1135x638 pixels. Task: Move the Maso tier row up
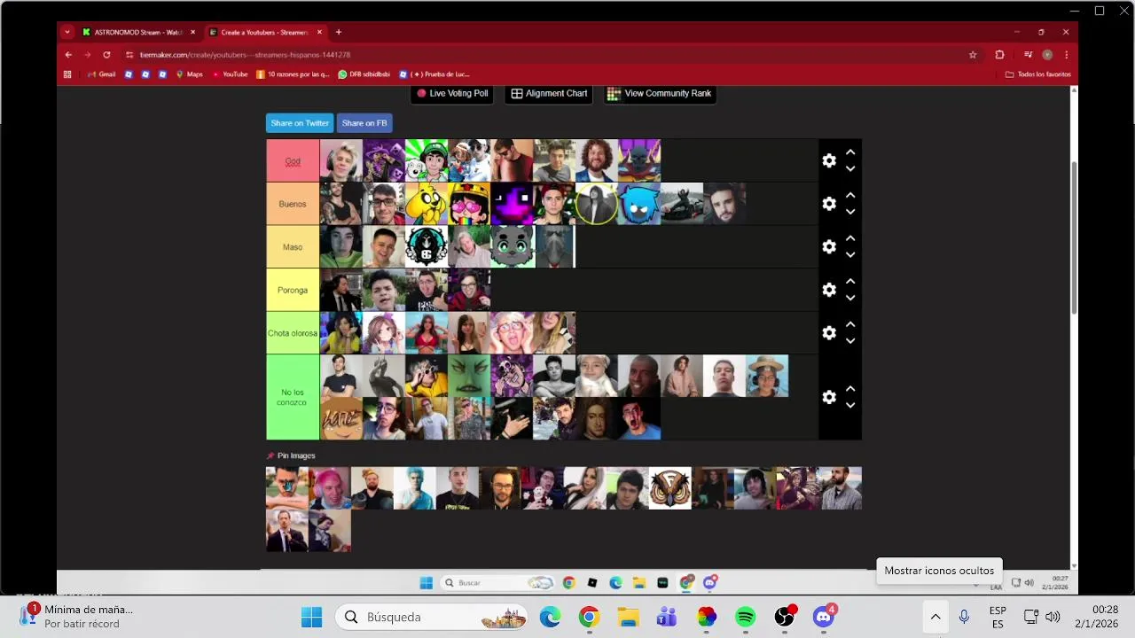point(850,238)
